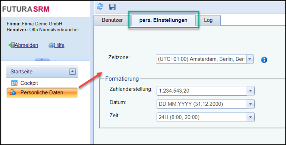Click the green Abmelden arrow icon
286x145 pixels.
[x=12, y=45]
